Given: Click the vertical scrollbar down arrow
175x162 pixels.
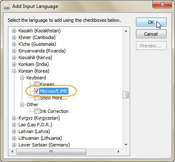Looking at the screenshot, I should click(x=126, y=145).
